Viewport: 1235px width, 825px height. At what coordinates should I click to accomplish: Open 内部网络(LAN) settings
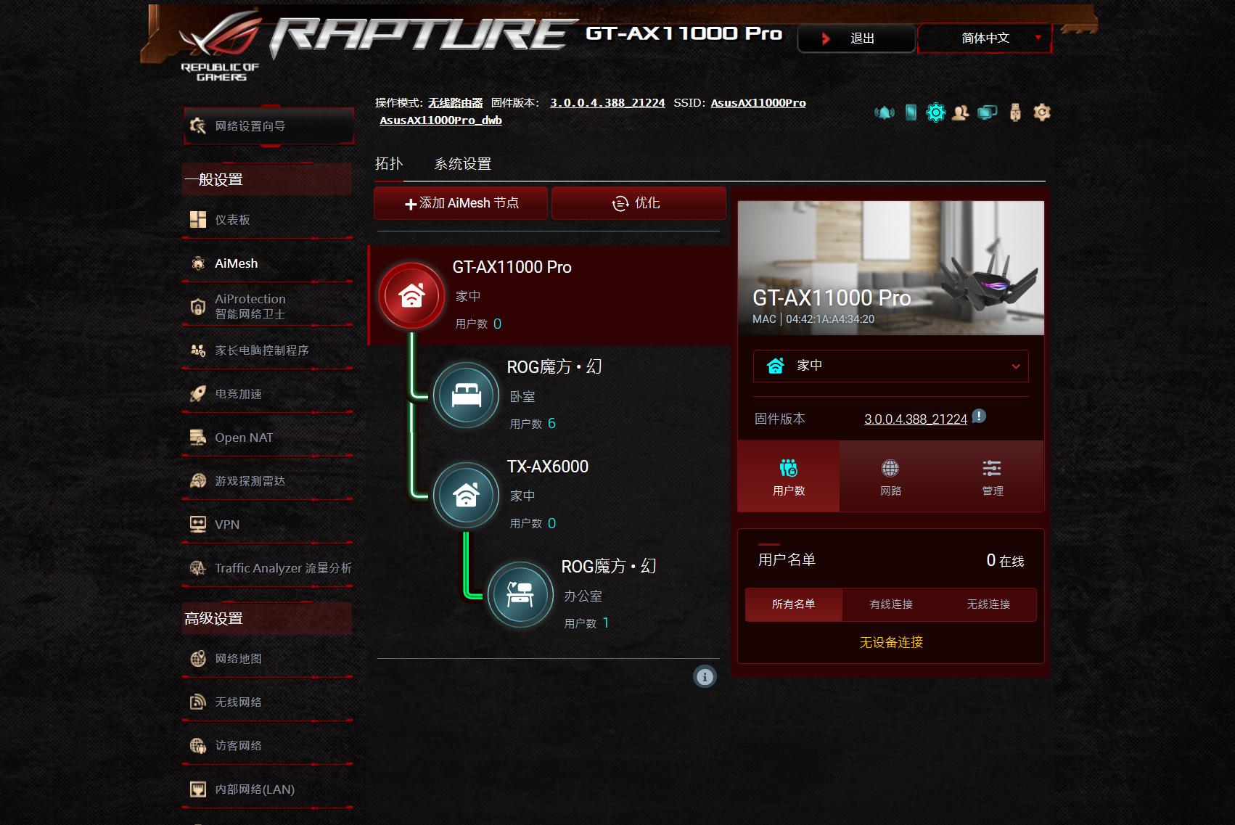(x=267, y=789)
